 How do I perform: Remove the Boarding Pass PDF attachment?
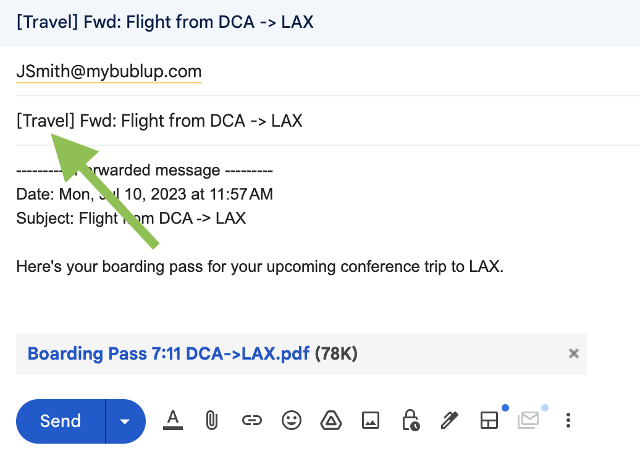click(x=574, y=353)
